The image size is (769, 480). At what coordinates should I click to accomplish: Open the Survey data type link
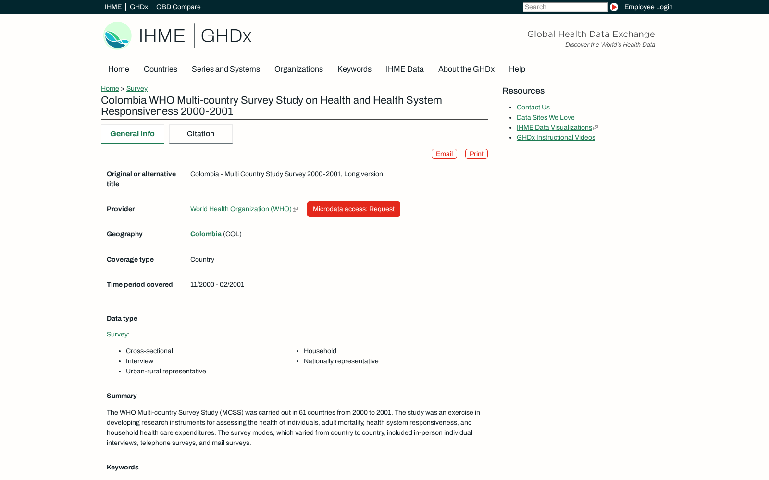[x=117, y=335]
